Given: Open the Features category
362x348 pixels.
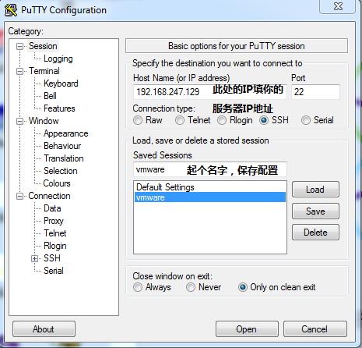Looking at the screenshot, I should [59, 108].
